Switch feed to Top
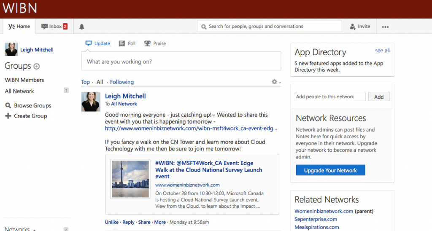The image size is (432, 231). pyautogui.click(x=85, y=82)
